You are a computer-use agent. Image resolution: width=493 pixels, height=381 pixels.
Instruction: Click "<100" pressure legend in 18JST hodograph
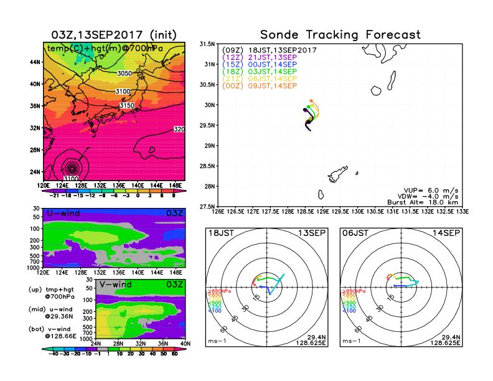tap(215, 311)
